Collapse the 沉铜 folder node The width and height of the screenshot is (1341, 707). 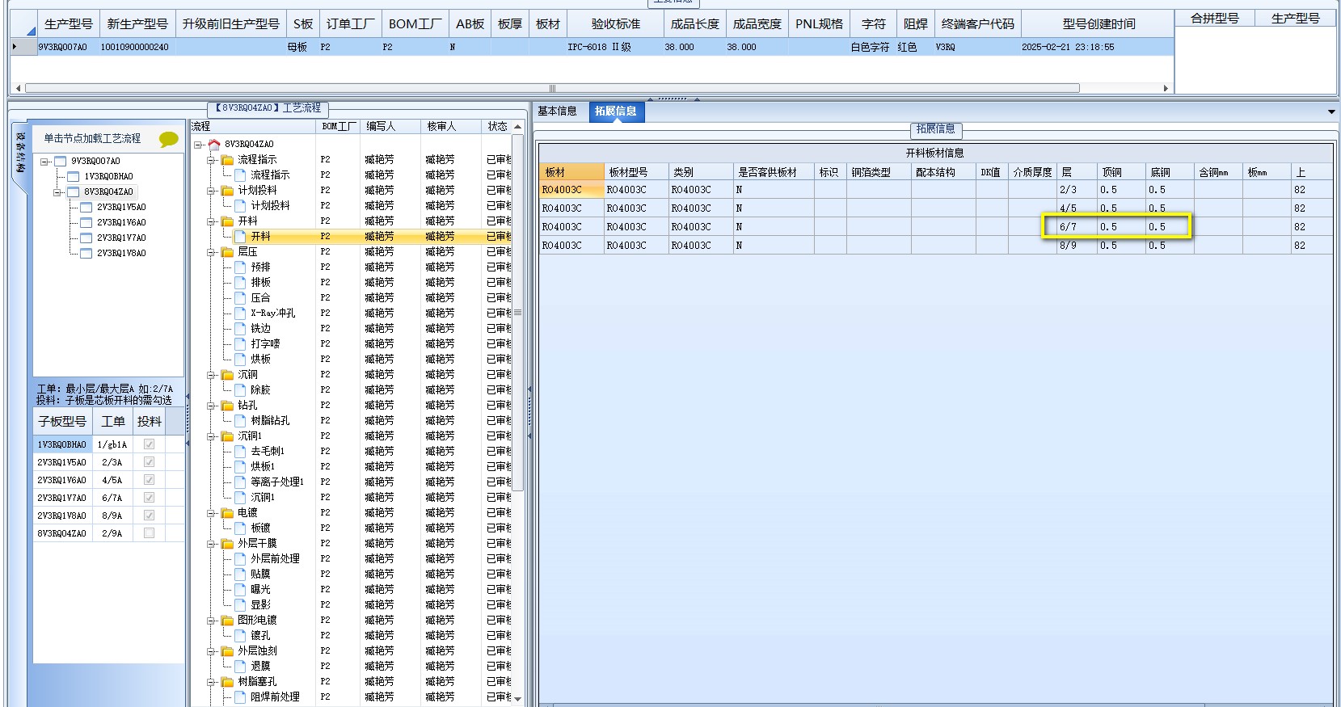212,375
